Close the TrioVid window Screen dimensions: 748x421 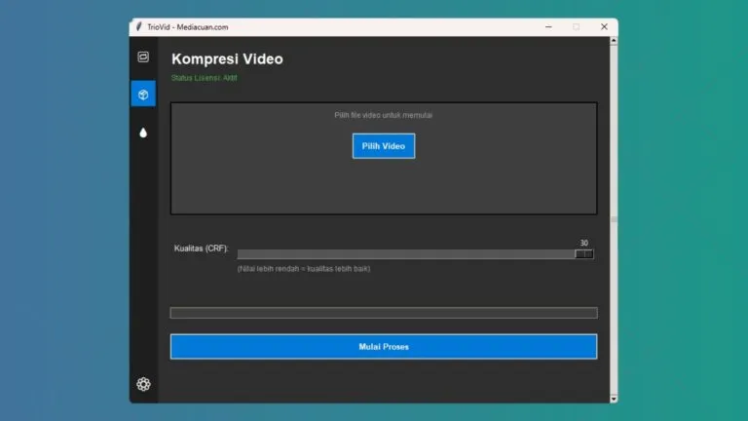coord(604,26)
